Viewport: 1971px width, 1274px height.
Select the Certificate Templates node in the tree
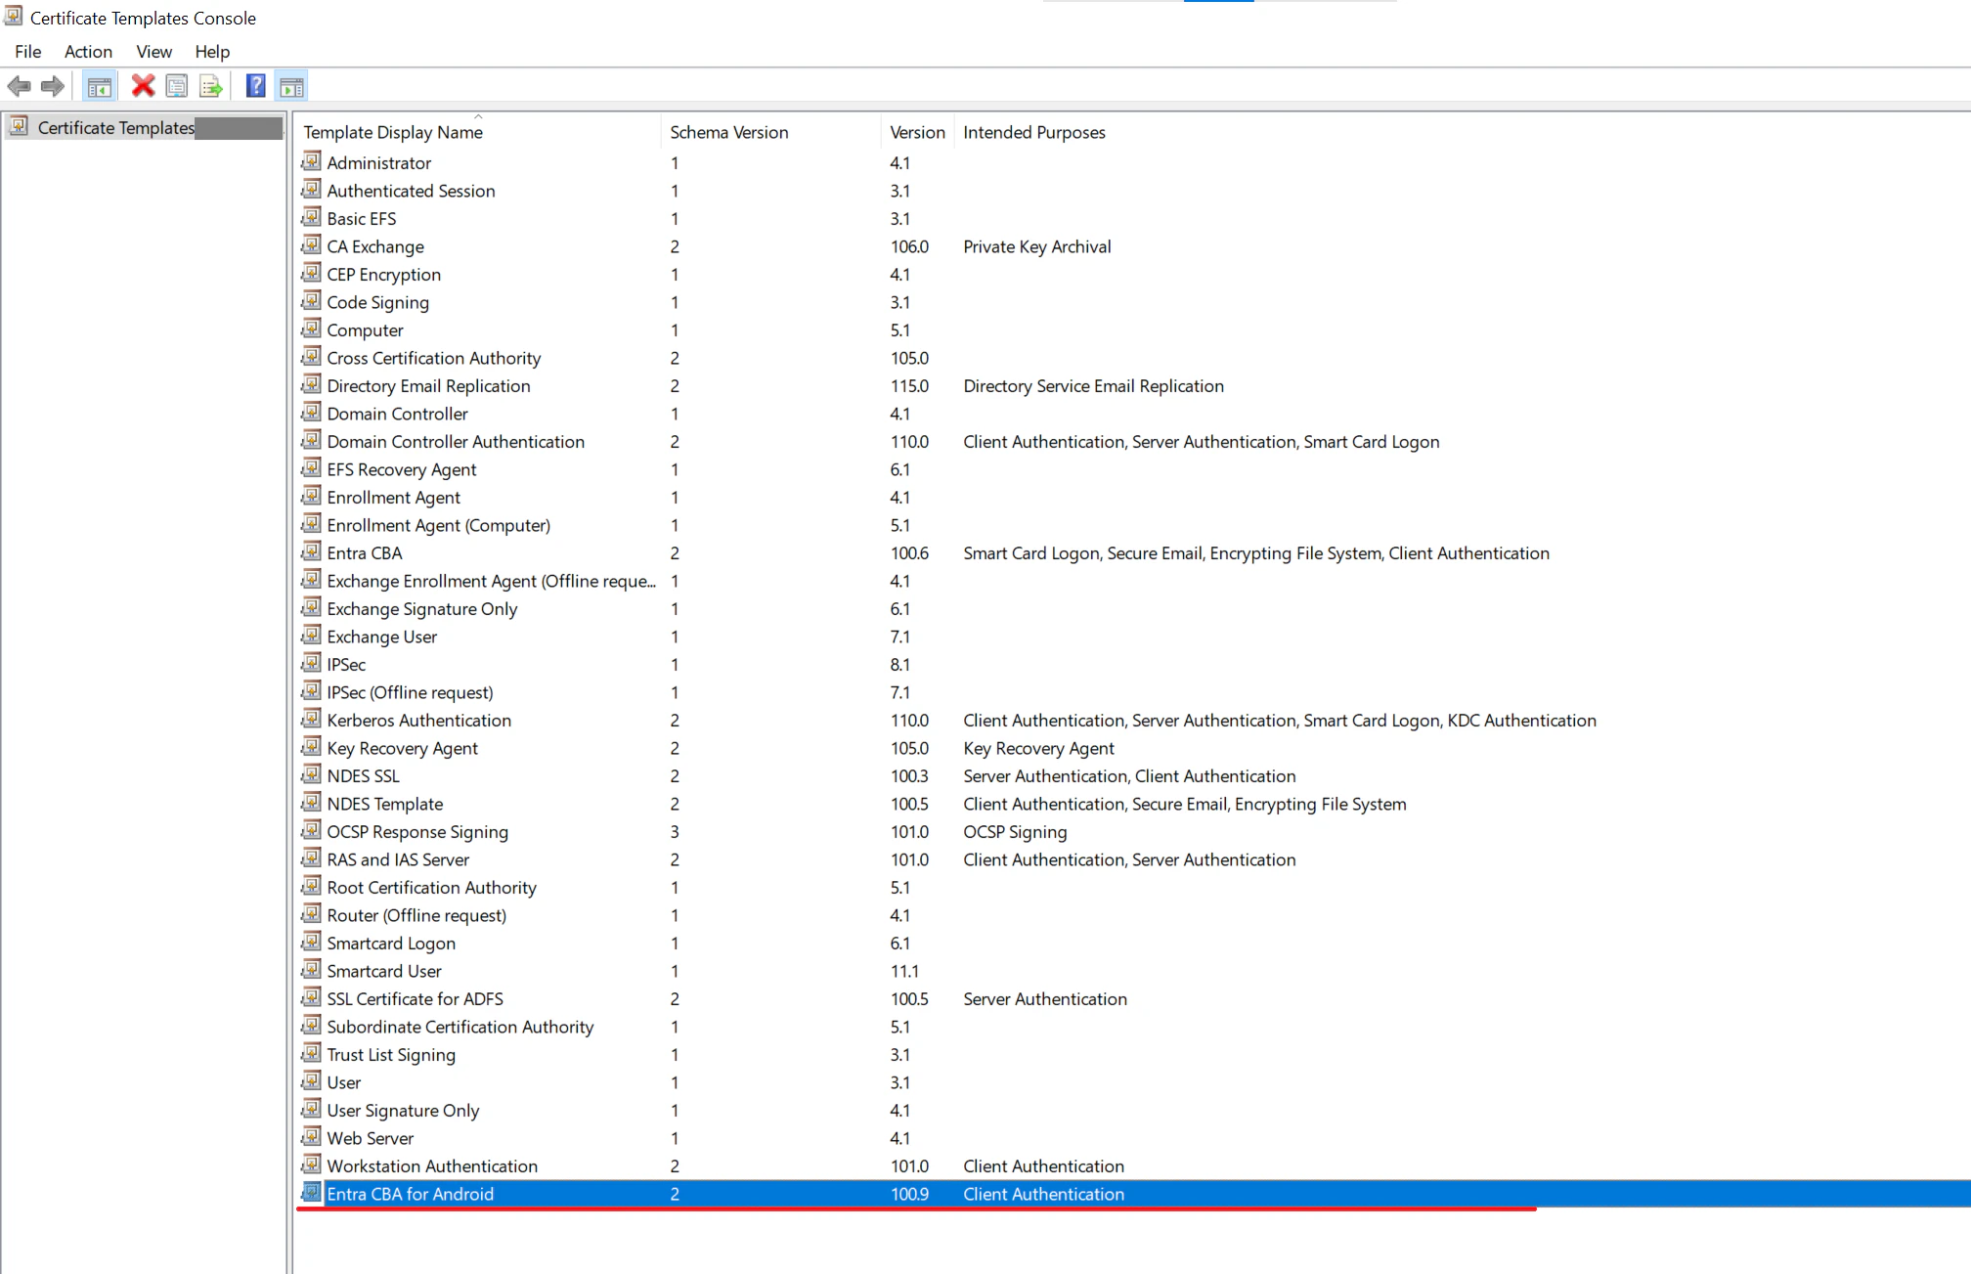tap(116, 128)
